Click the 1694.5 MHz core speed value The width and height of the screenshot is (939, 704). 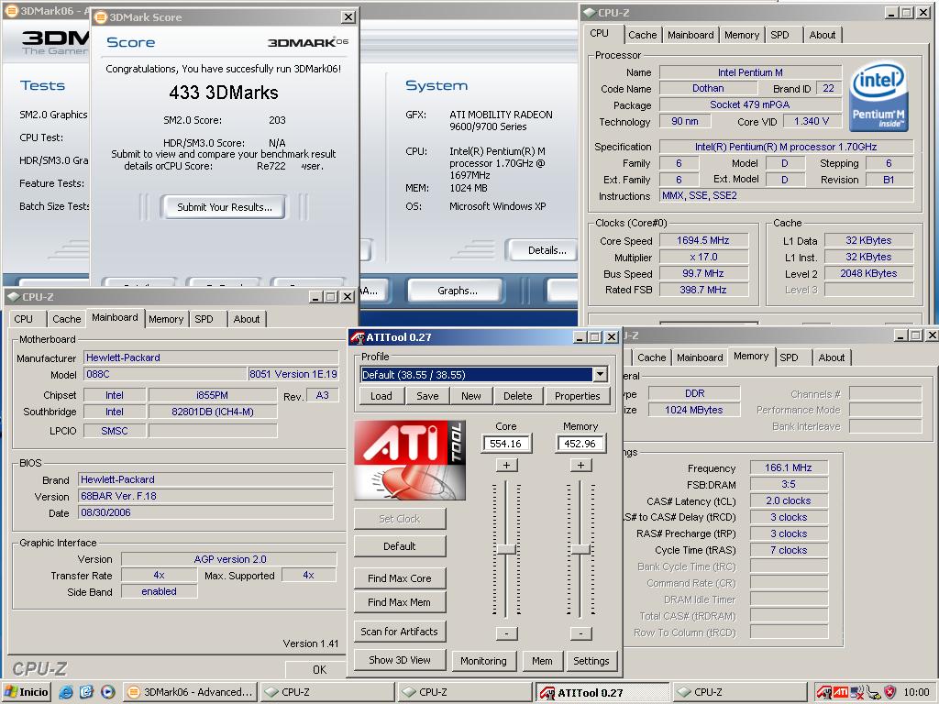(703, 240)
